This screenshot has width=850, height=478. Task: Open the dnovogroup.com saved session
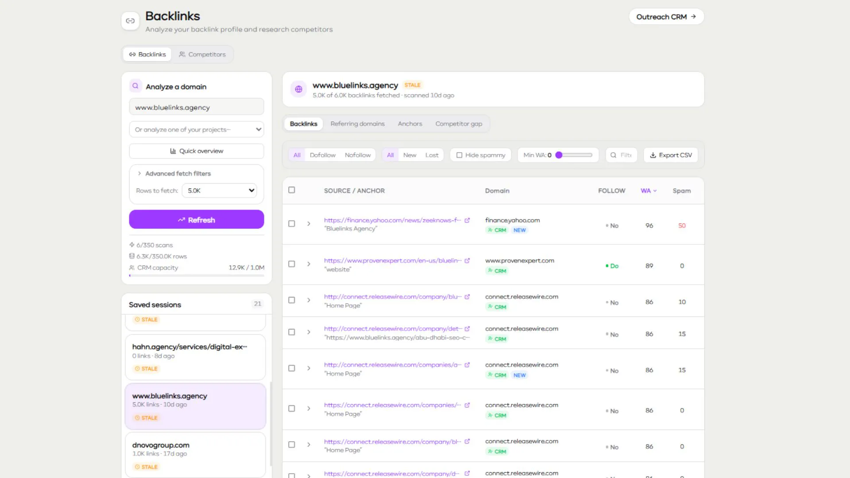(x=195, y=455)
